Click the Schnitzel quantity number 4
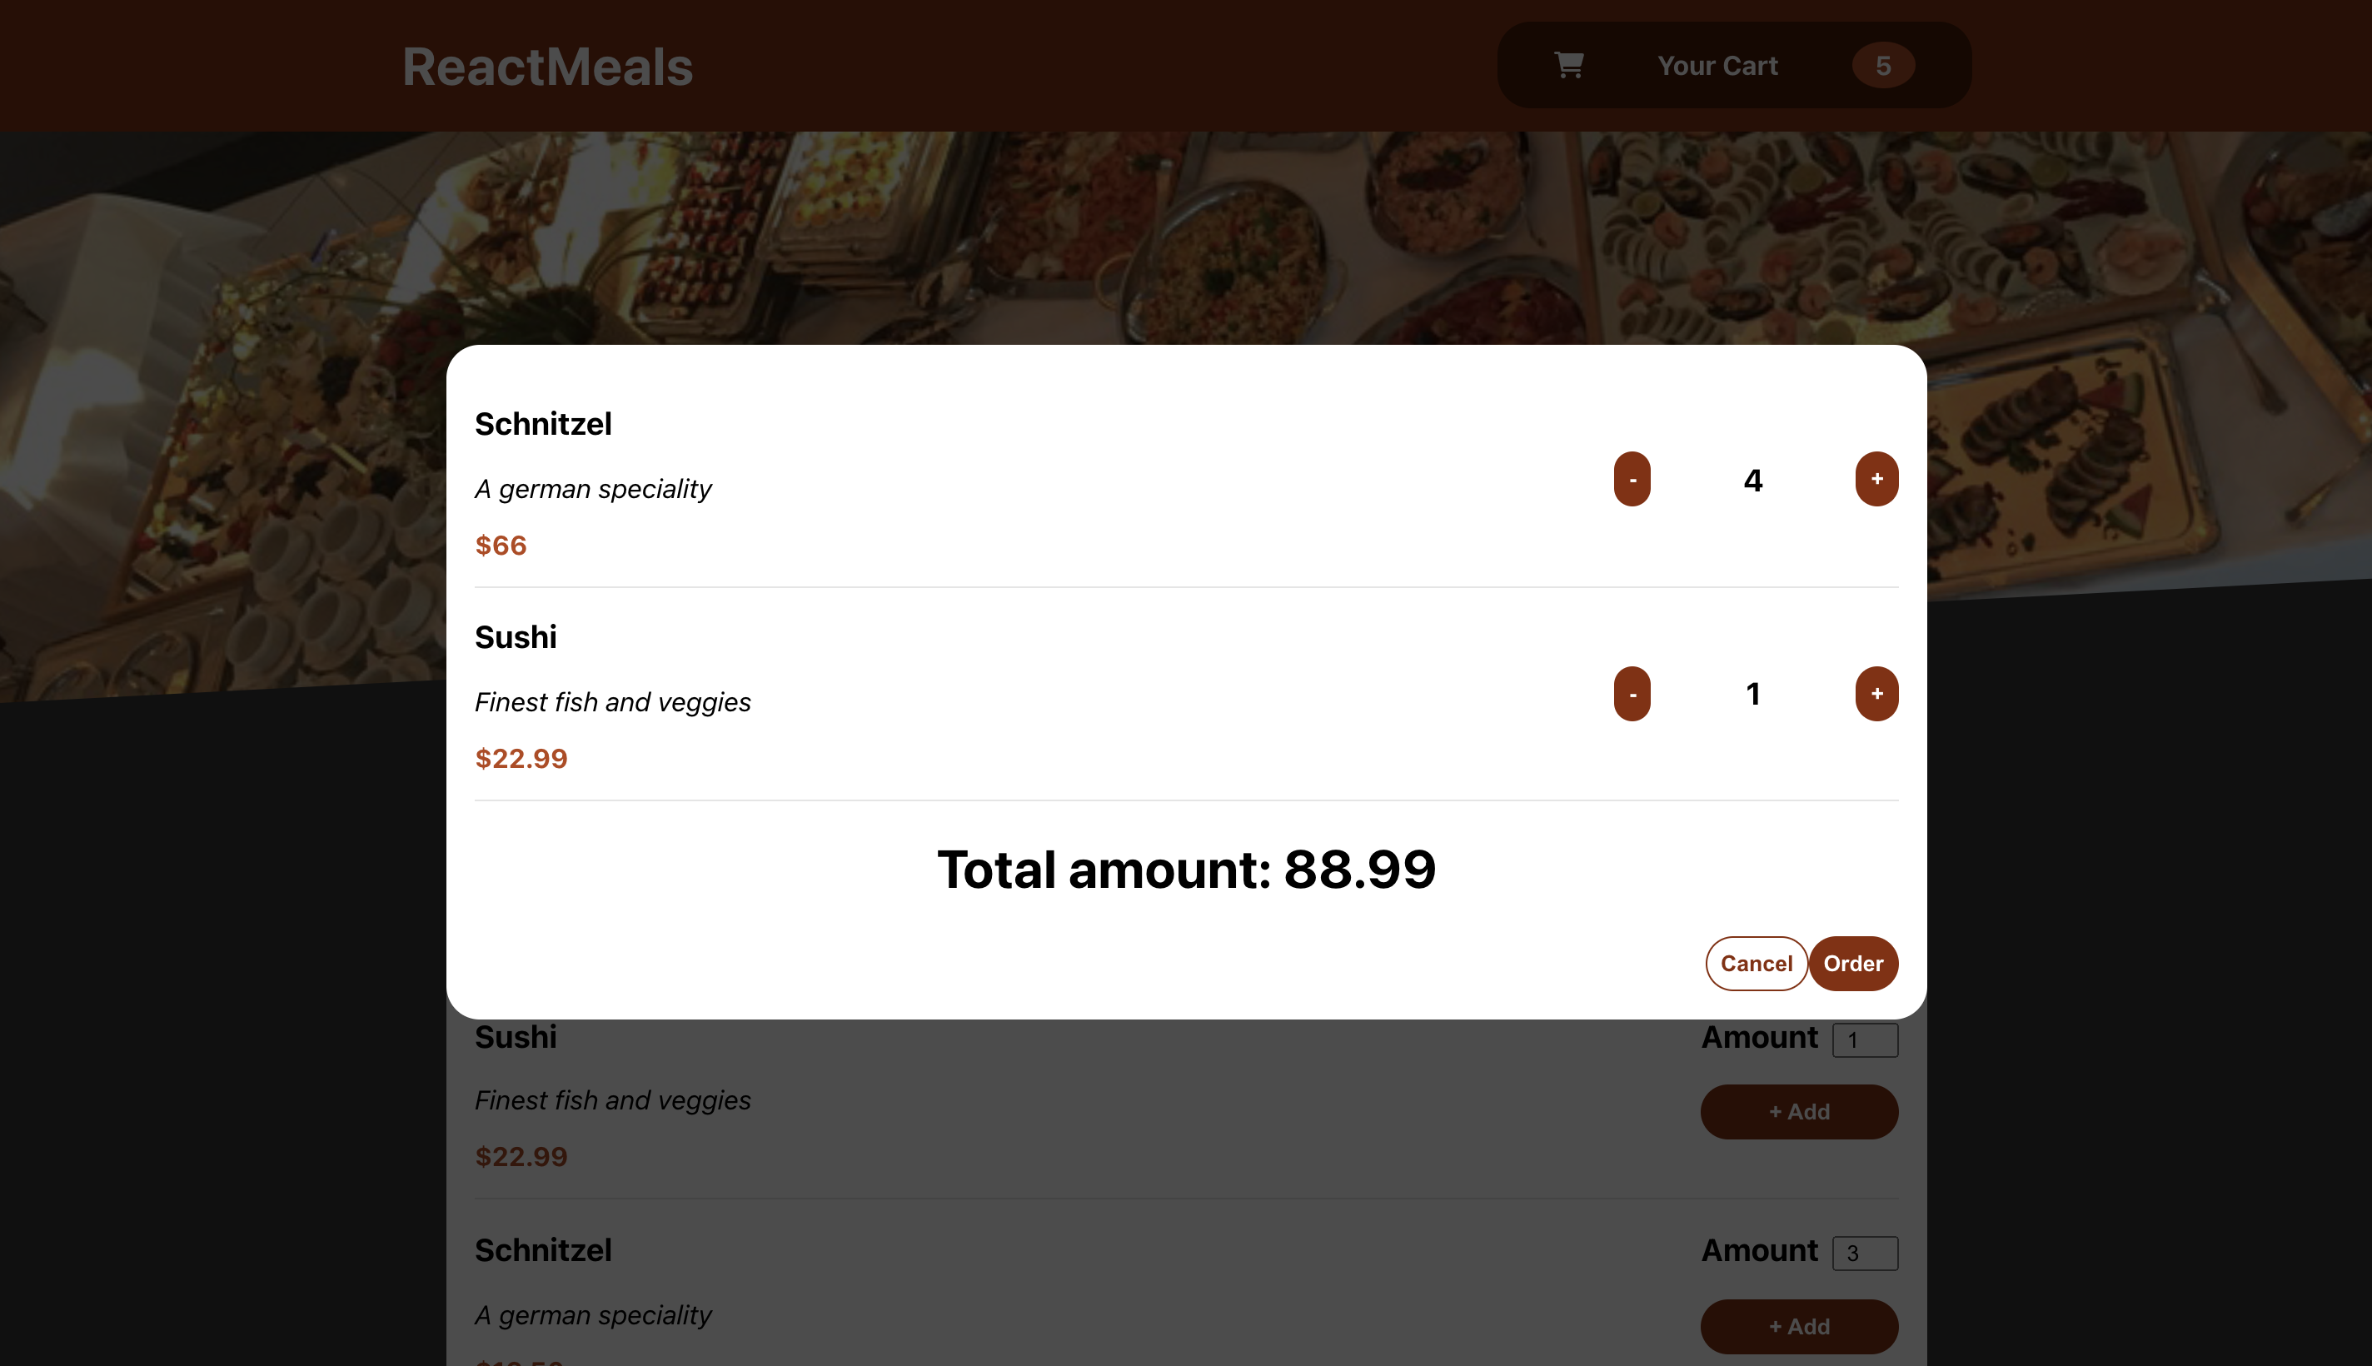 [1752, 480]
